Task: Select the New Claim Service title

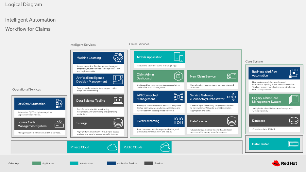Action: (203, 76)
